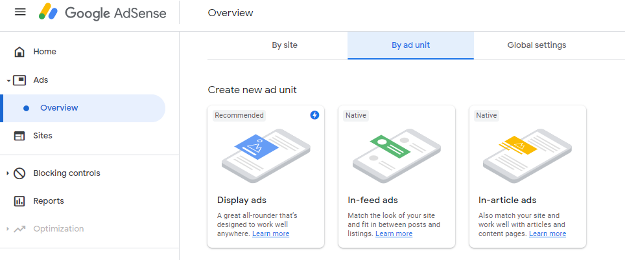Screen dimensions: 625x260
Task: Collapse the Ads section arrow
Action: click(8, 81)
